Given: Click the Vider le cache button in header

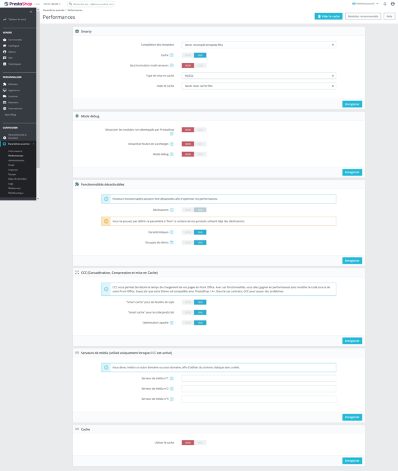Looking at the screenshot, I should coord(328,16).
